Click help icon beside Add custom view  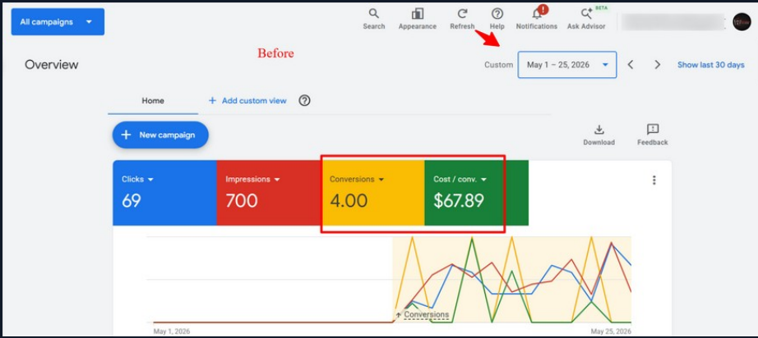304,101
